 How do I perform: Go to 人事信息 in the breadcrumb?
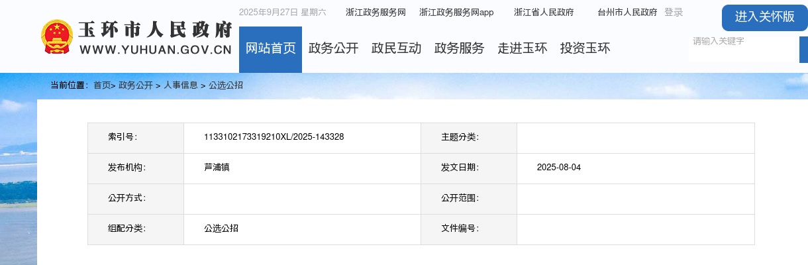[181, 85]
